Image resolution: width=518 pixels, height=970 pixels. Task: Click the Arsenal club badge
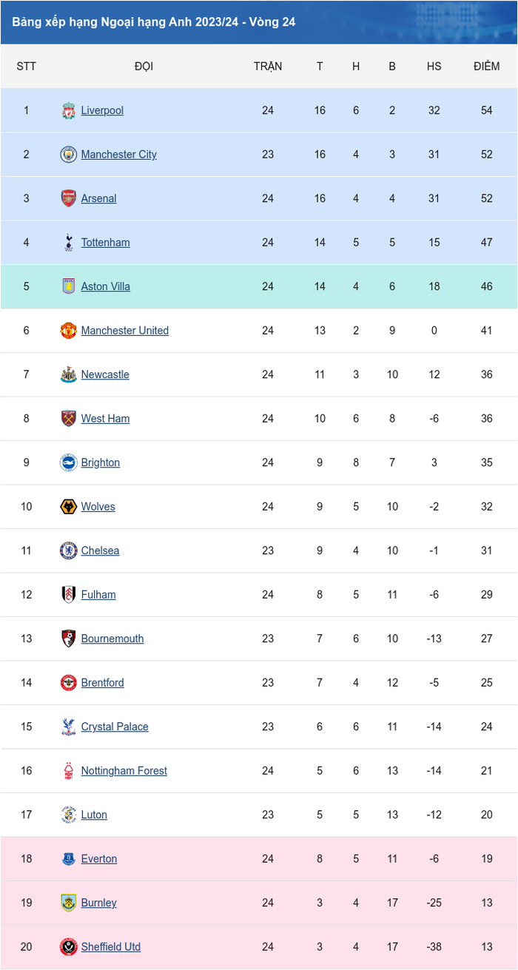[x=69, y=198]
